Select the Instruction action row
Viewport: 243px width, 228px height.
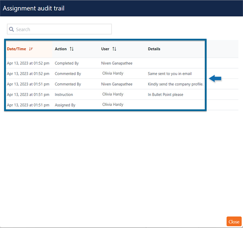point(64,95)
